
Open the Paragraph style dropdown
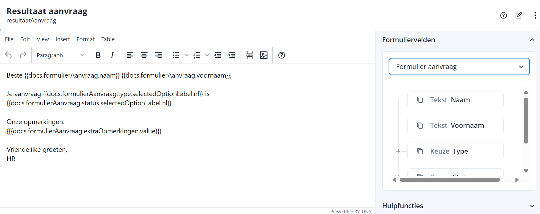[60, 55]
